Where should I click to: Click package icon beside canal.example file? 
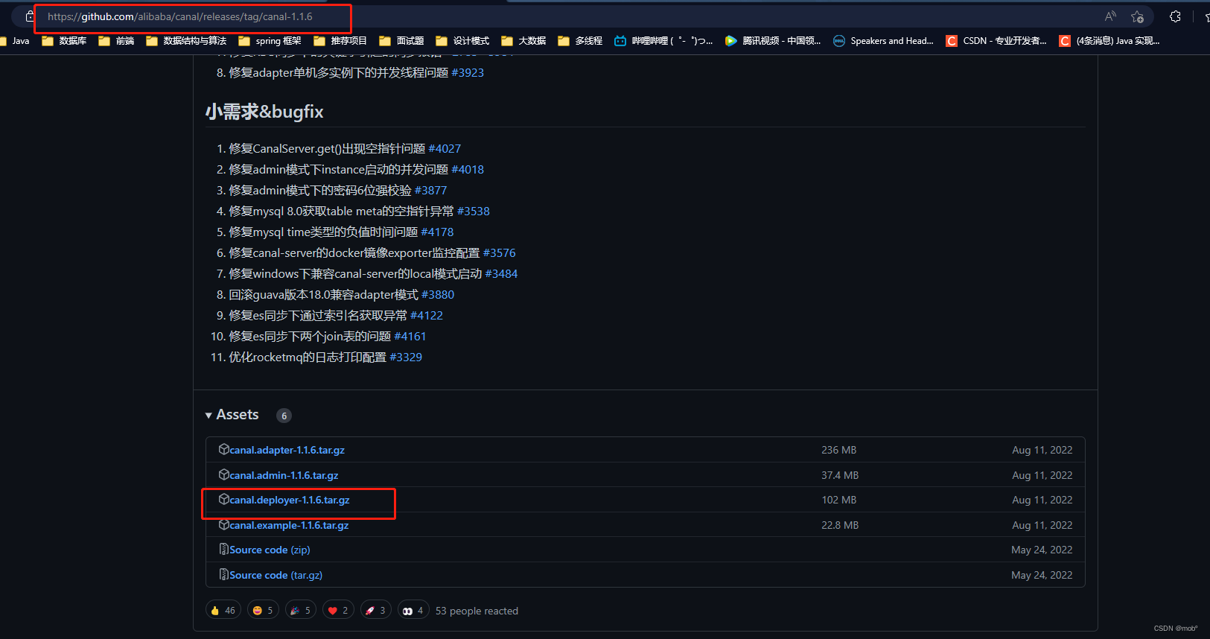[223, 524]
